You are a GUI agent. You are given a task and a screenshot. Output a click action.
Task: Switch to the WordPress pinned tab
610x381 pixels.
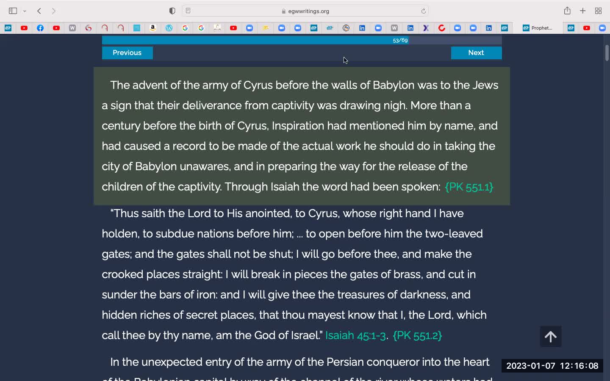pyautogui.click(x=169, y=28)
